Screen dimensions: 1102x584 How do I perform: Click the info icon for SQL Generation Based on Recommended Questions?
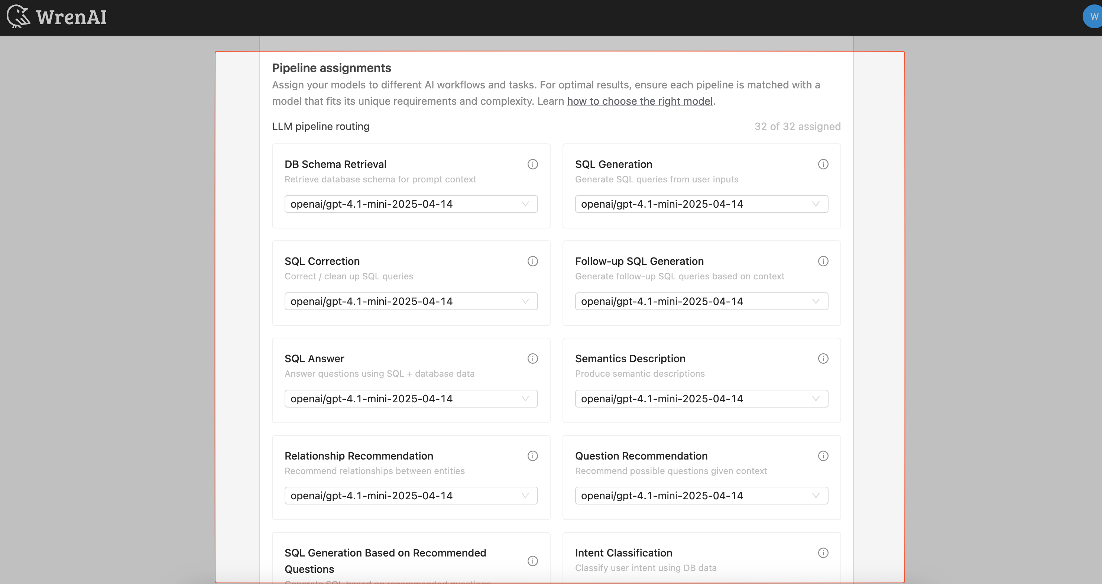tap(532, 561)
